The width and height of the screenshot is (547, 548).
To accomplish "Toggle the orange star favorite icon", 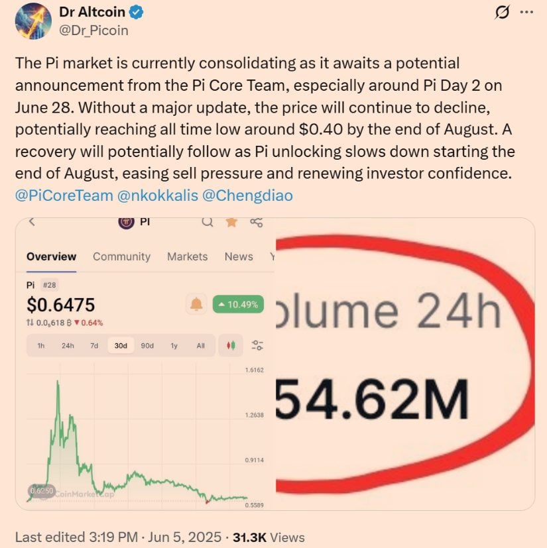I will pos(231,222).
